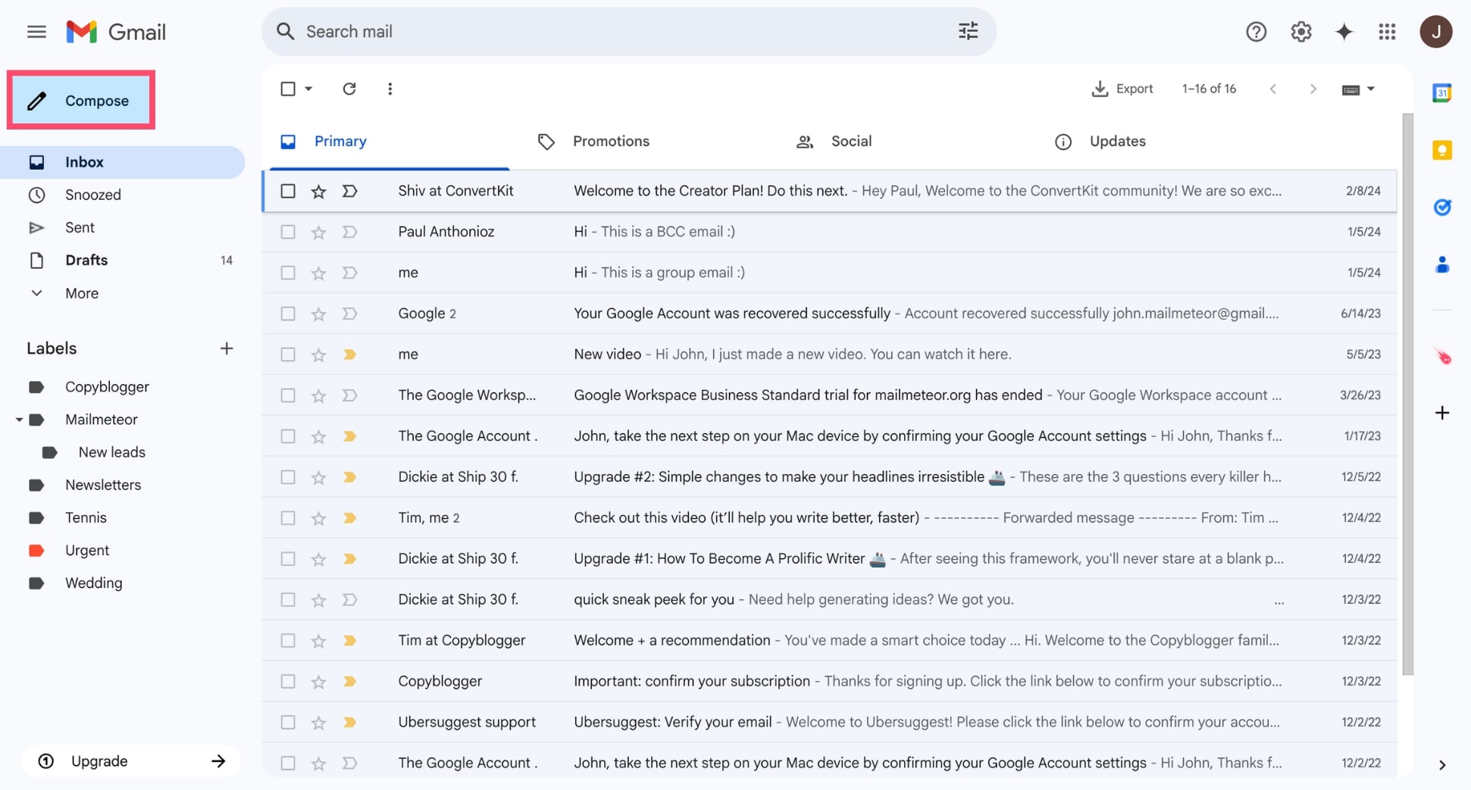Screen dimensions: 1471x790
Task: Click the 1–16 of 16 counter
Action: click(1209, 89)
